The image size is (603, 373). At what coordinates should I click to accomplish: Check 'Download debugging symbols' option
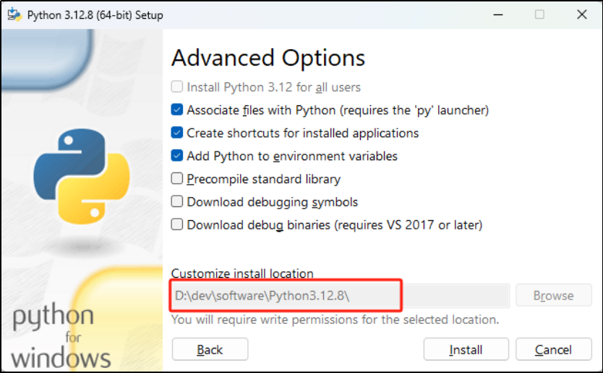coord(177,201)
